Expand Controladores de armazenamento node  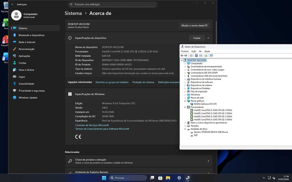(x=185, y=67)
